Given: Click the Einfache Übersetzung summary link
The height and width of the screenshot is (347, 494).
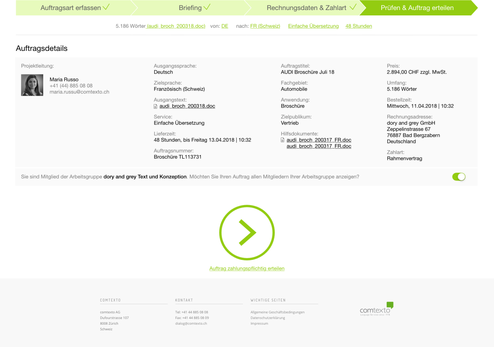Looking at the screenshot, I should tap(313, 26).
